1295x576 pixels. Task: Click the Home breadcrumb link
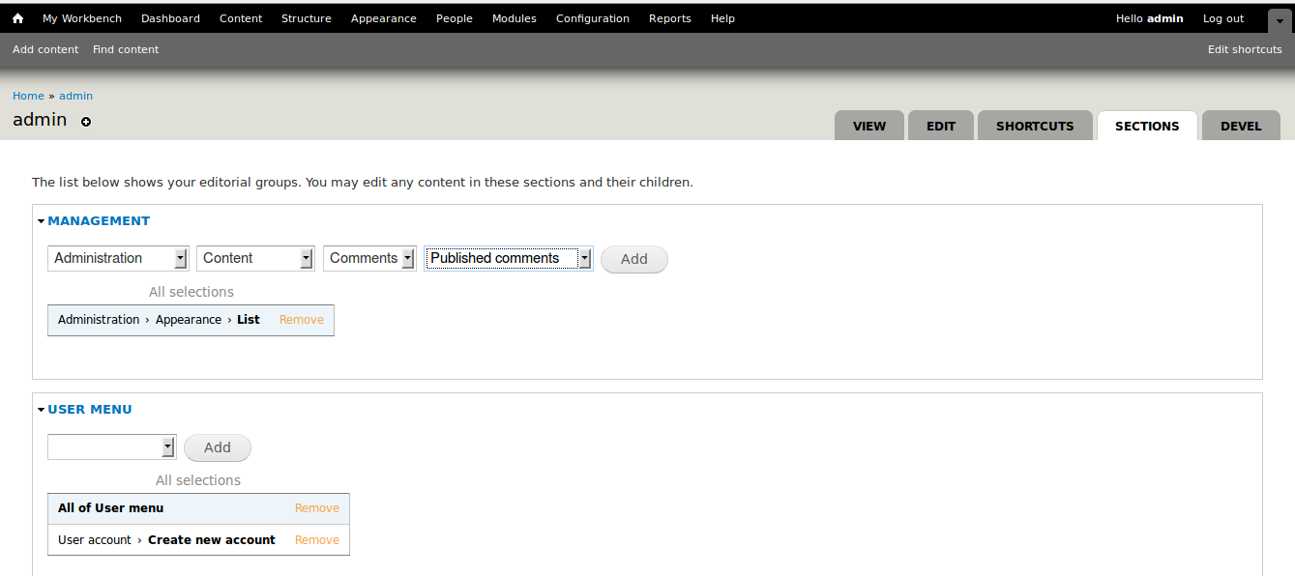point(28,95)
